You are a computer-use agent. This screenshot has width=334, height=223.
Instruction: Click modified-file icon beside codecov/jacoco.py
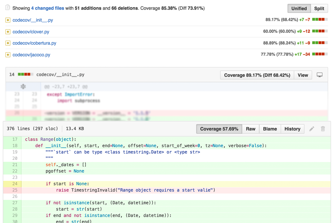[x=8, y=55]
